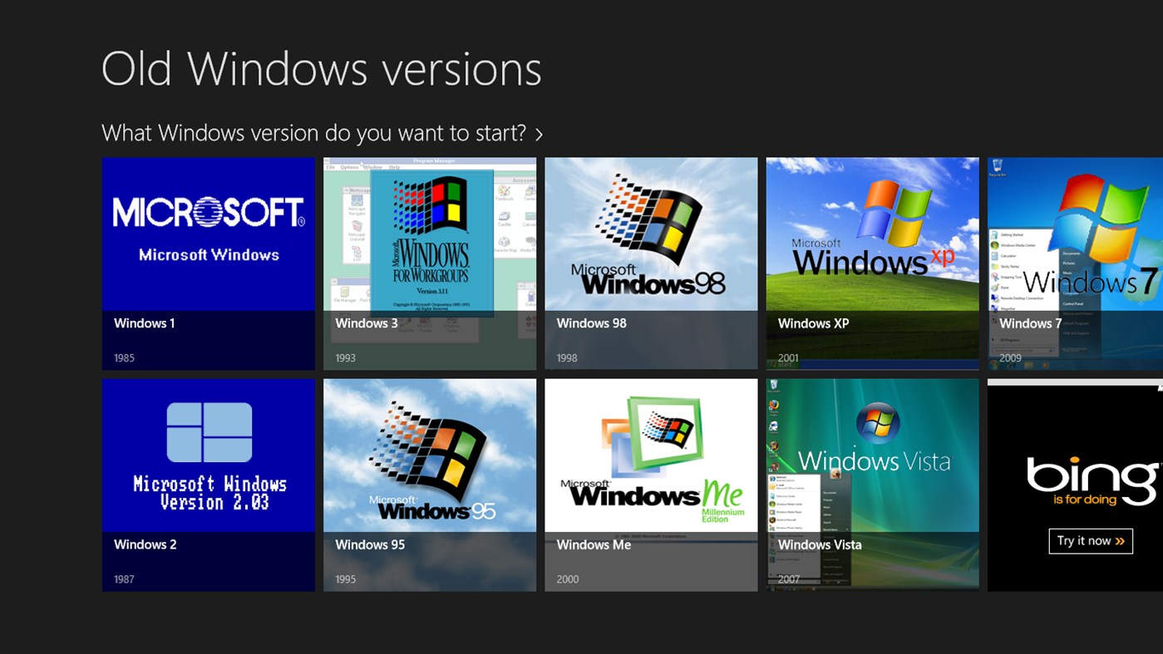This screenshot has width=1163, height=654.
Task: Click the 2009 year label on Windows 7 tile
Action: pyautogui.click(x=1009, y=357)
